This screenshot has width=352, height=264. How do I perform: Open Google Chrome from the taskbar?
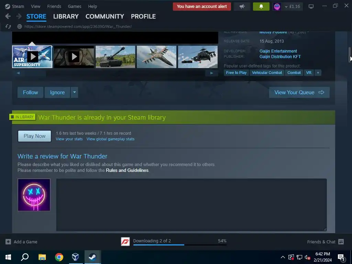pos(59,257)
